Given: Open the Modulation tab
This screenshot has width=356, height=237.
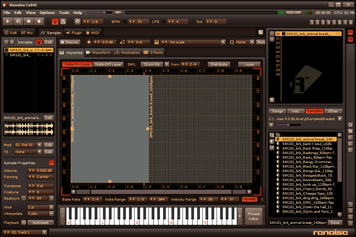Looking at the screenshot, I should [x=127, y=52].
